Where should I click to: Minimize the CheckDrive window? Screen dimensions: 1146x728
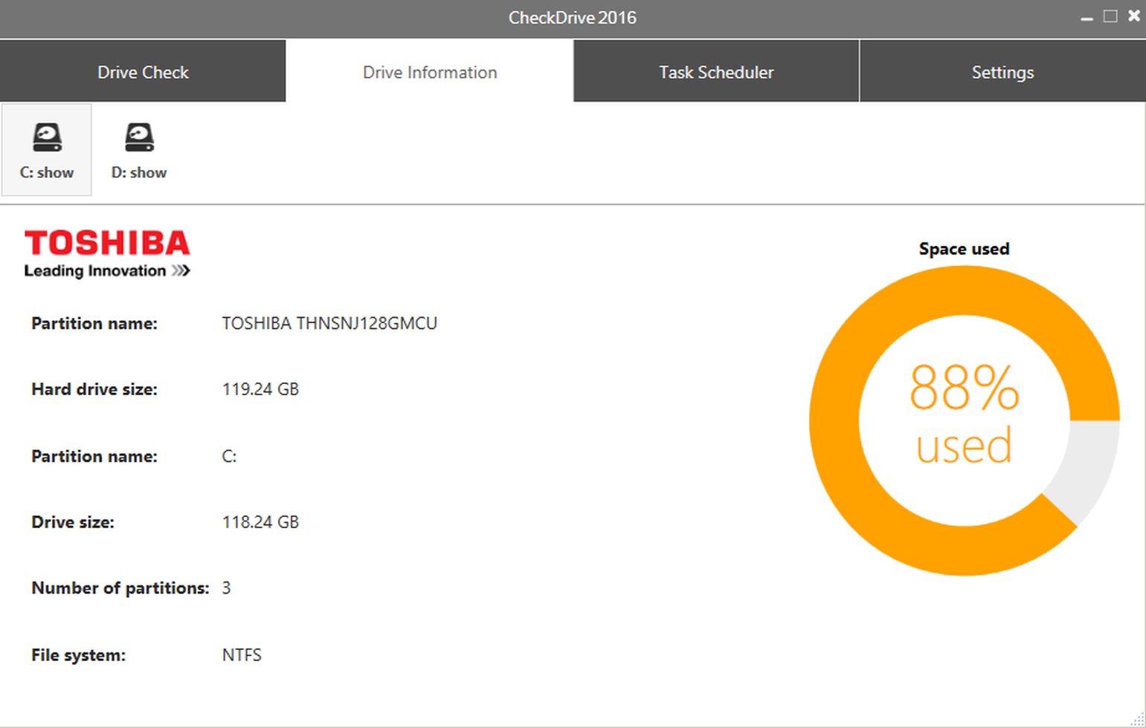[1087, 17]
